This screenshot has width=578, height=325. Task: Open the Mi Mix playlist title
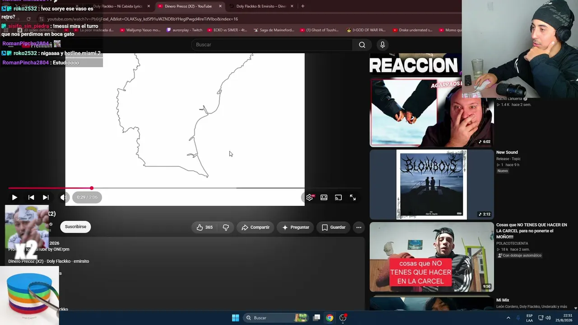(503, 300)
